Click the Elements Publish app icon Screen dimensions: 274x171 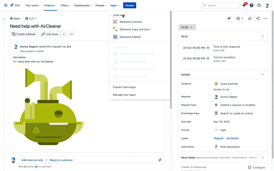pos(115,37)
